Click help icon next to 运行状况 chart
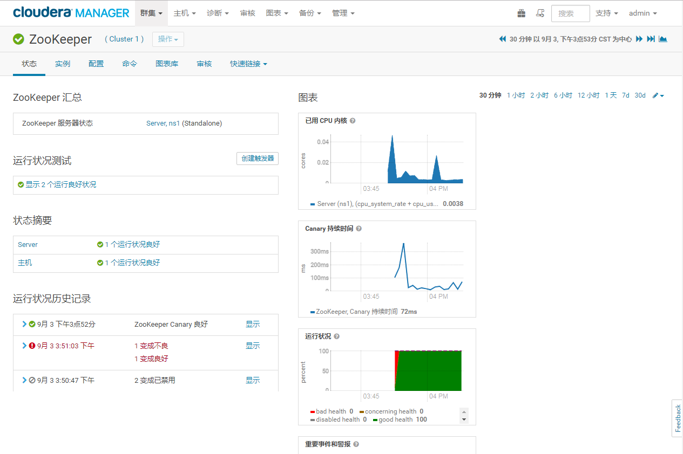Viewport: 683px width, 454px height. pyautogui.click(x=337, y=336)
